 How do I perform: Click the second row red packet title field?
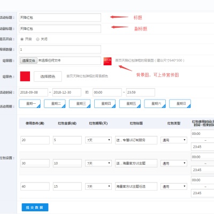tap(136, 163)
